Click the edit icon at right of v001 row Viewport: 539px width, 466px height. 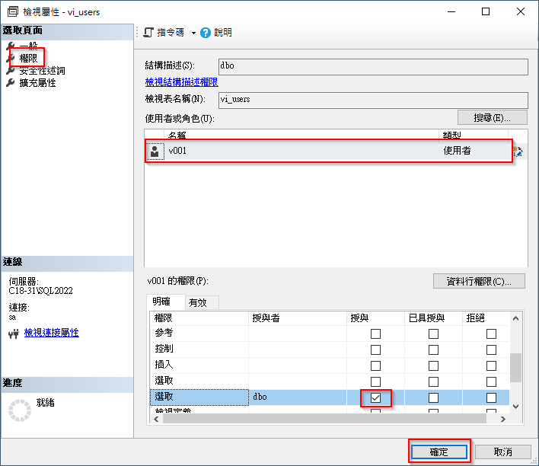(518, 152)
